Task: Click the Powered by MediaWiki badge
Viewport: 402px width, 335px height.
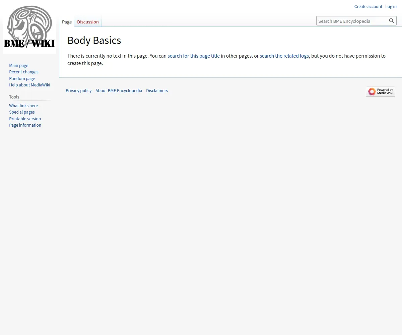Action: click(381, 91)
